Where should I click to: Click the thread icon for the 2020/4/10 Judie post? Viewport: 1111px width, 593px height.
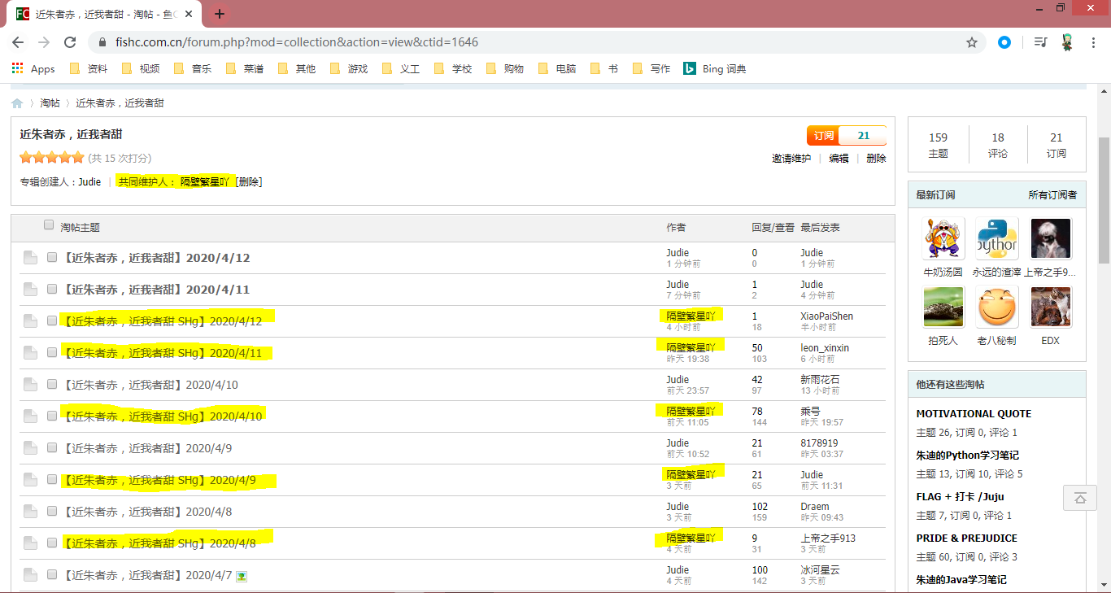tap(30, 385)
